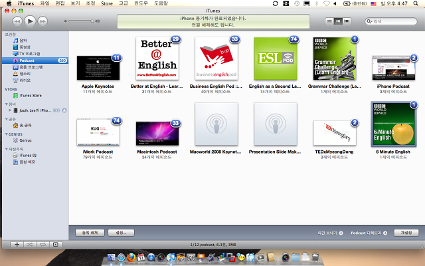Viewport: 425px width, 266px height.
Task: Click 등록 해제 (Unsubscribe) button
Action: click(x=90, y=233)
